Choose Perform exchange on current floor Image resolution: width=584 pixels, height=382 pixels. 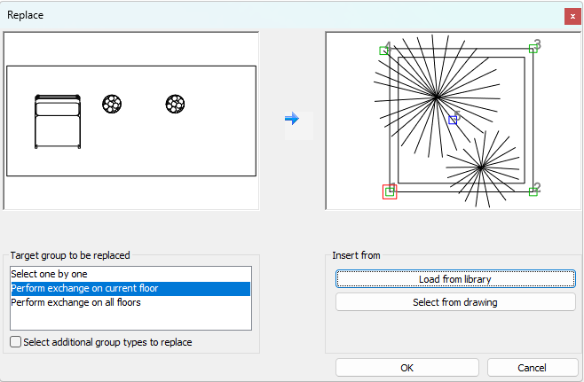(87, 288)
